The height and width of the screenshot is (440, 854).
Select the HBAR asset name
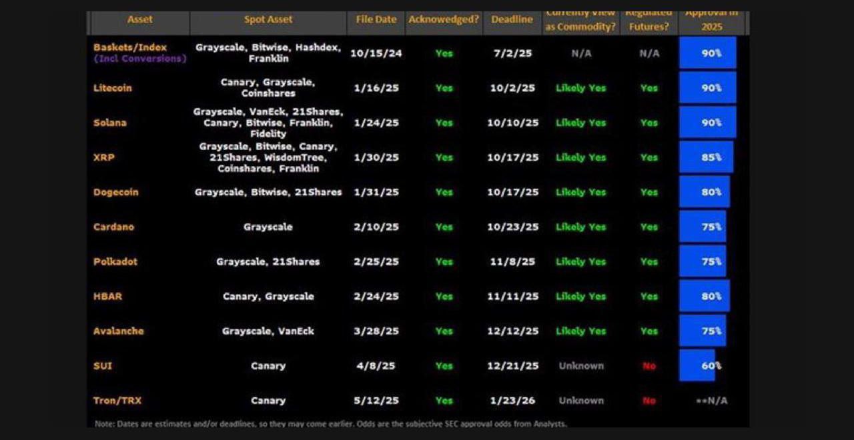[x=108, y=296]
